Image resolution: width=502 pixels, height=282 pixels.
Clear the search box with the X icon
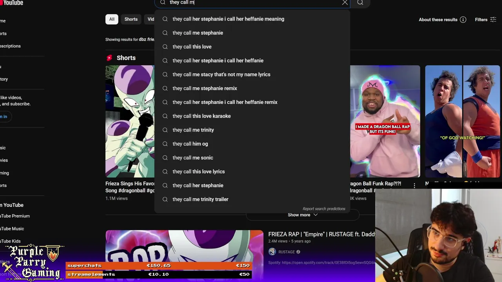point(345,2)
